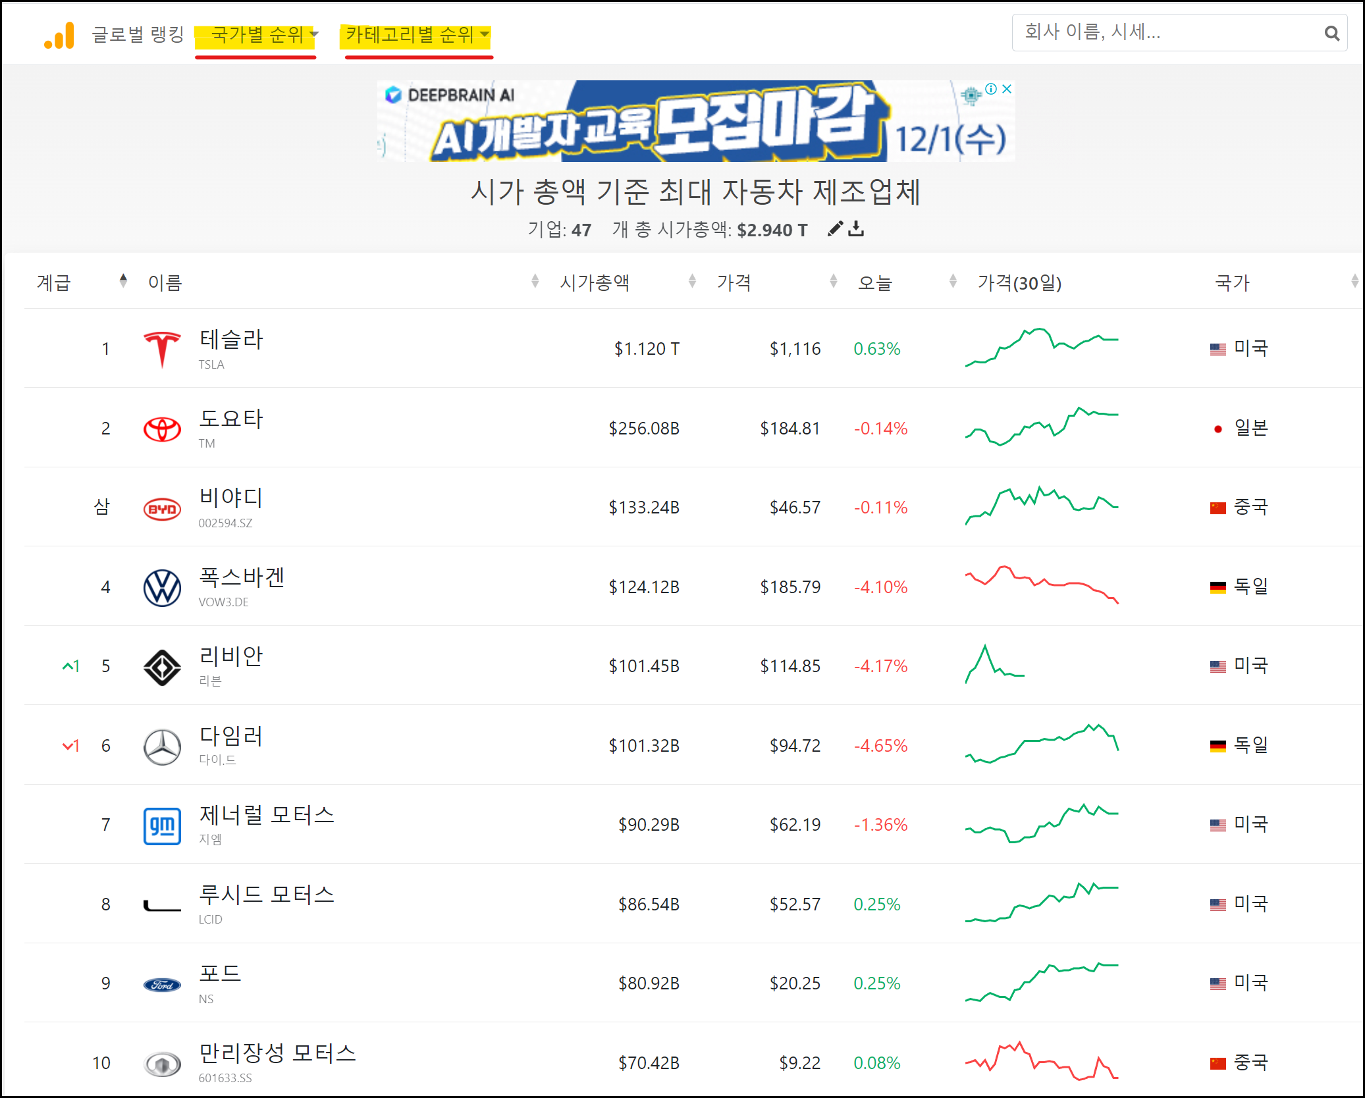The height and width of the screenshot is (1098, 1365).
Task: Click the German flag in 폭스바겐 row
Action: (1218, 587)
